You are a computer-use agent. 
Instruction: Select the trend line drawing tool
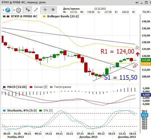(x=36, y=10)
